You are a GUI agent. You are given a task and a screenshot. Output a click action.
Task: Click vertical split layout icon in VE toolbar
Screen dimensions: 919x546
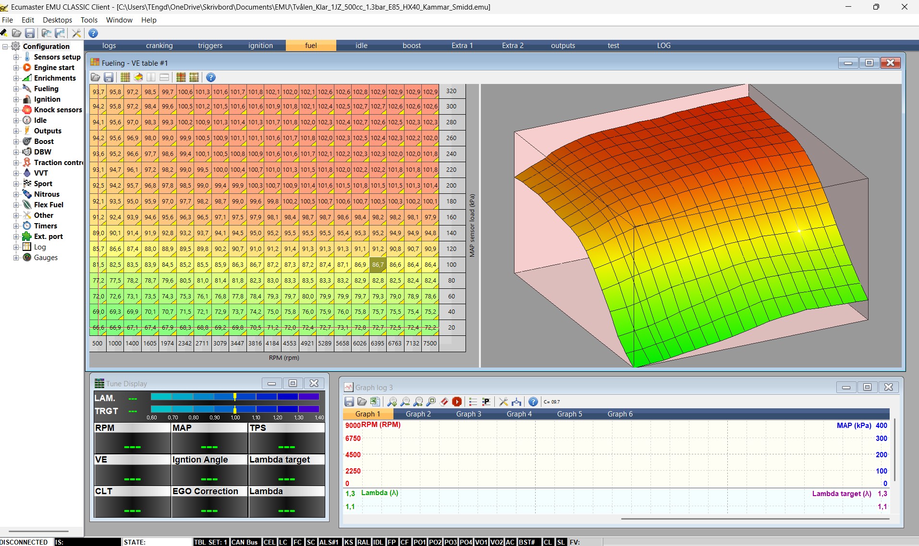(151, 77)
